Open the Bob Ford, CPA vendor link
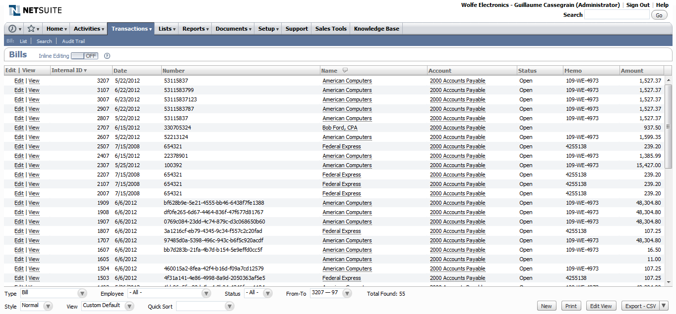 pos(340,128)
